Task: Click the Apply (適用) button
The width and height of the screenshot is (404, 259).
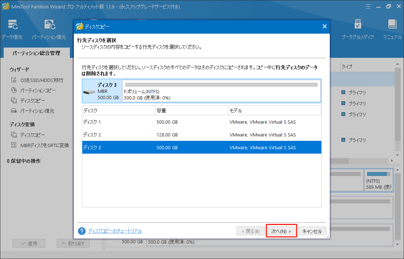Action: click(x=29, y=244)
